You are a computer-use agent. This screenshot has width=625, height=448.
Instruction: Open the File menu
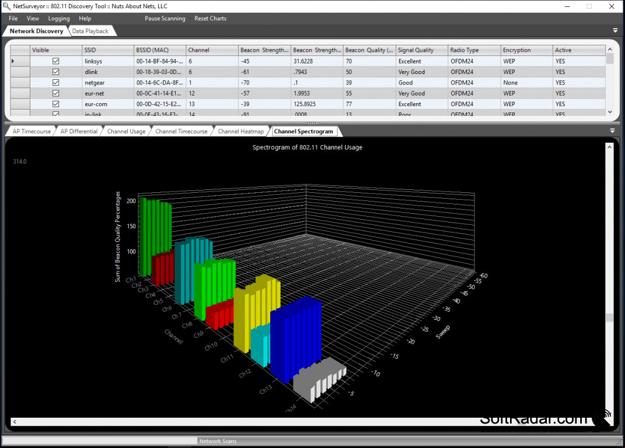pos(13,18)
